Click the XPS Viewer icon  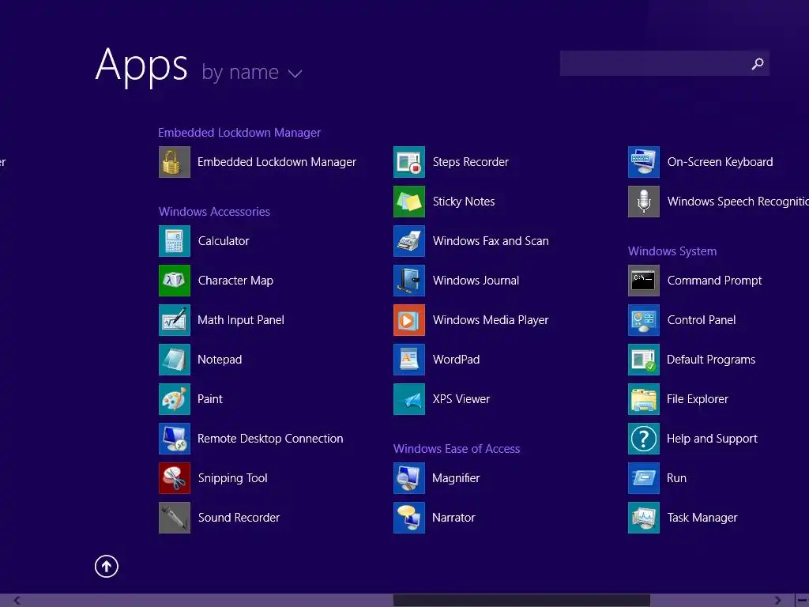[x=409, y=399]
